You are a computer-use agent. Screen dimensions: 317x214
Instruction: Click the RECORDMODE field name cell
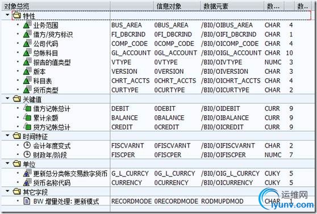(131, 202)
